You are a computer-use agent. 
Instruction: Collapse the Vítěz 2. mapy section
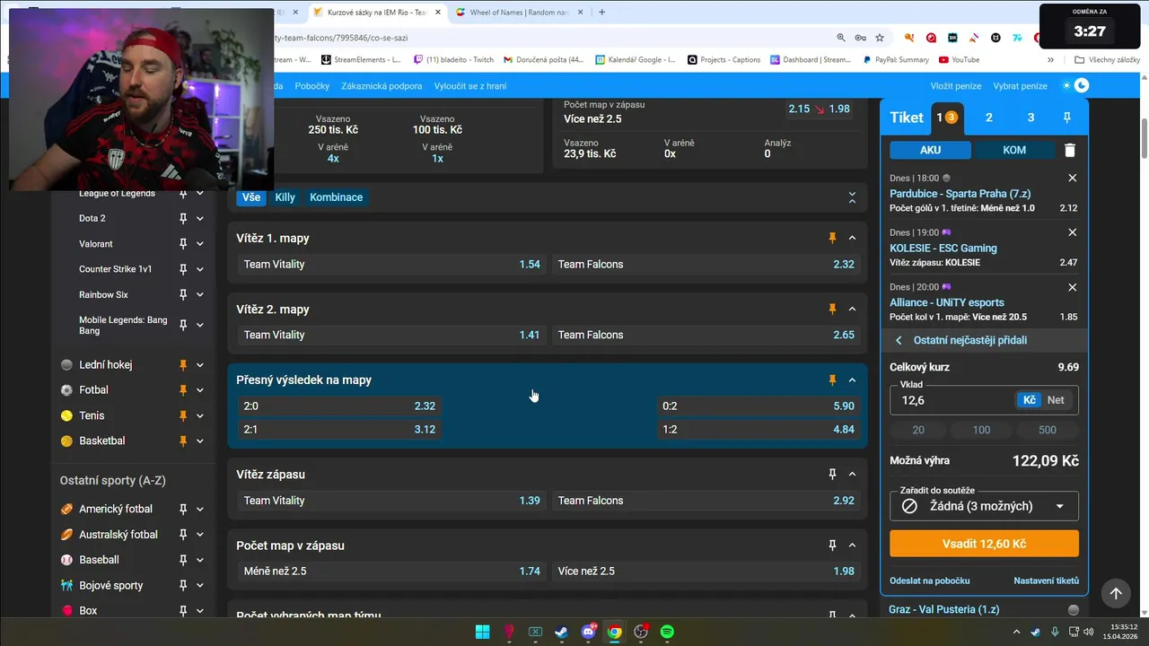(x=852, y=309)
